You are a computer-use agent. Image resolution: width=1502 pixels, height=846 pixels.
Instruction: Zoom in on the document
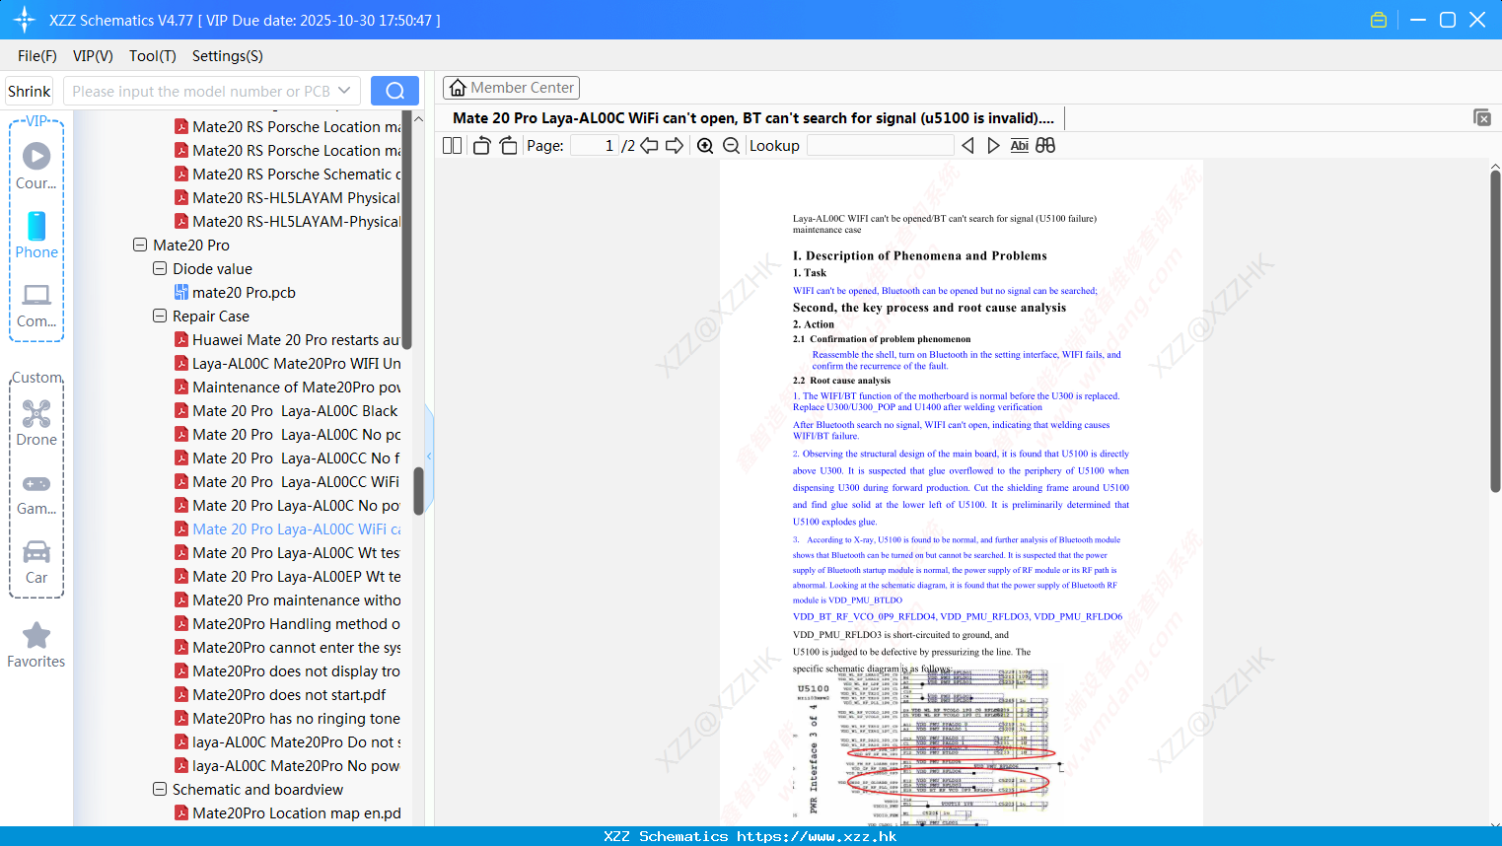coord(705,146)
